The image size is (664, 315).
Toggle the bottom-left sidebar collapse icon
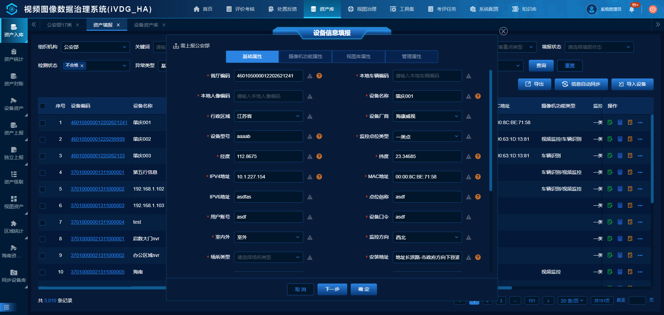[7, 307]
